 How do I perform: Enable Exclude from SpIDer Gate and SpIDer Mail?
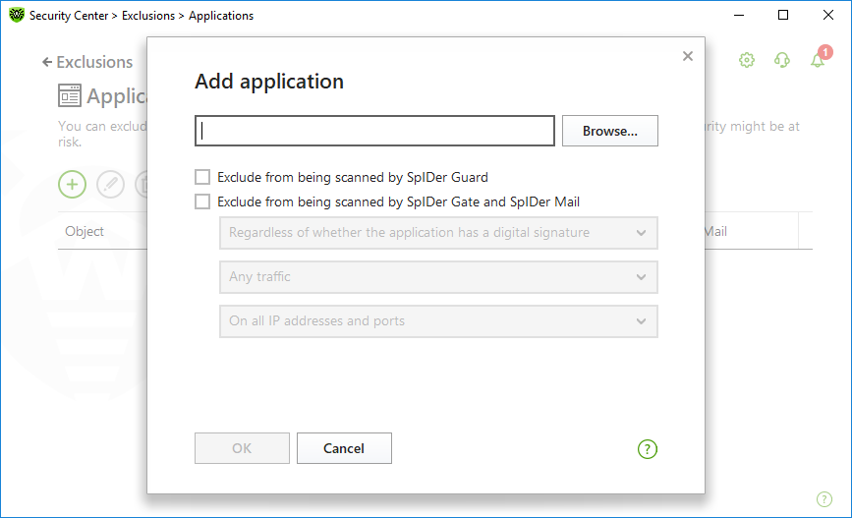[202, 201]
